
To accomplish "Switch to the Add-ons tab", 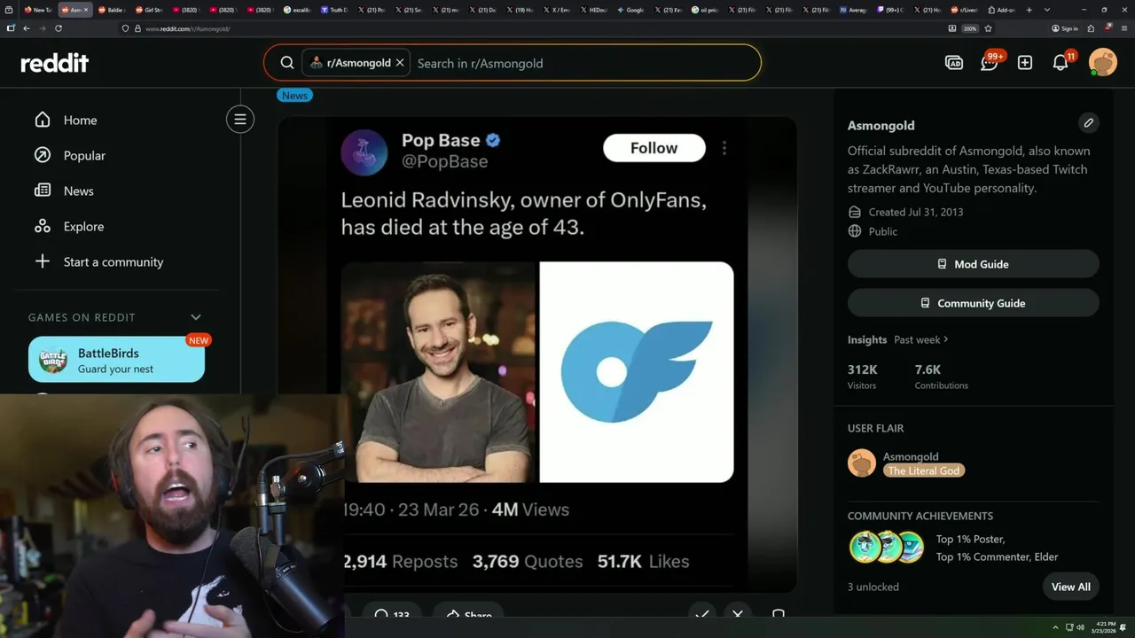I will (1003, 10).
